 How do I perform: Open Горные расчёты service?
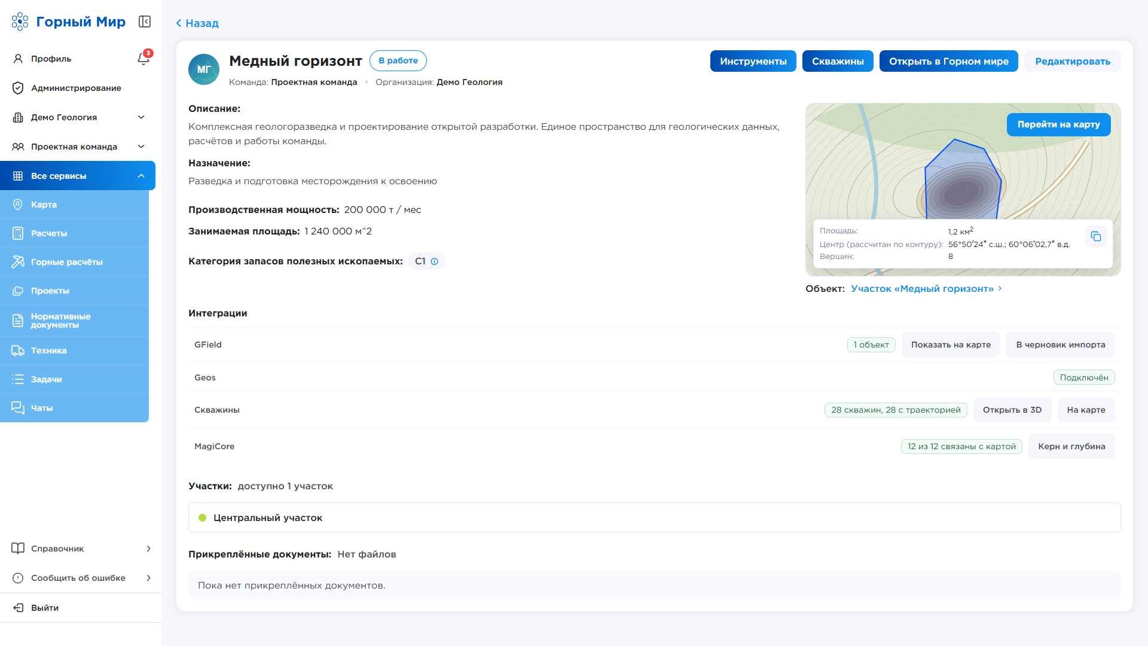coord(74,262)
